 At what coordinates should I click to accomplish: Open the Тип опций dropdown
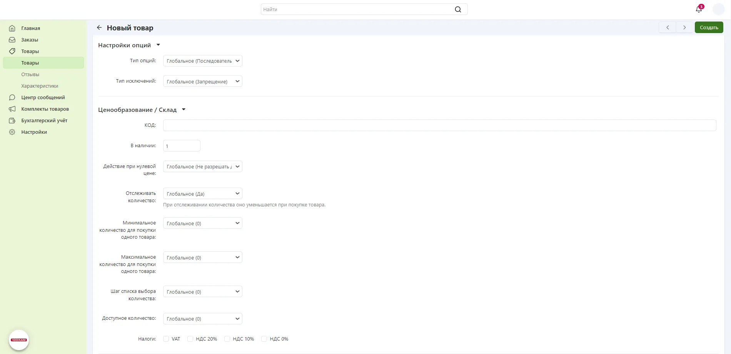[202, 61]
